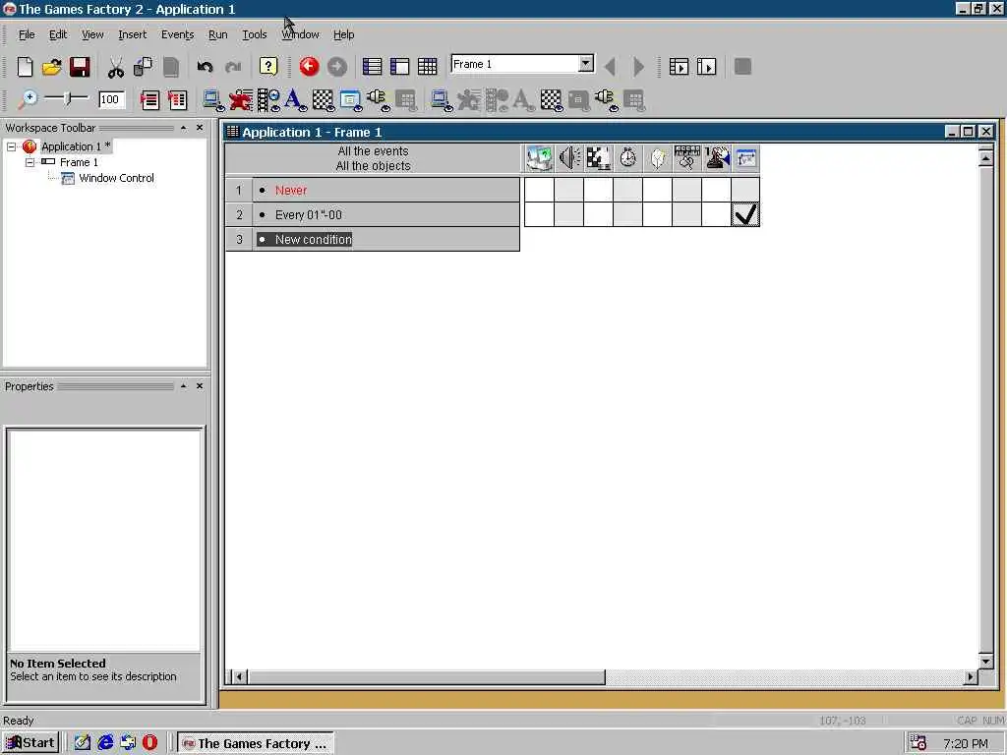Select the Every 01"-00 condition
The width and height of the screenshot is (1007, 755).
click(x=385, y=214)
